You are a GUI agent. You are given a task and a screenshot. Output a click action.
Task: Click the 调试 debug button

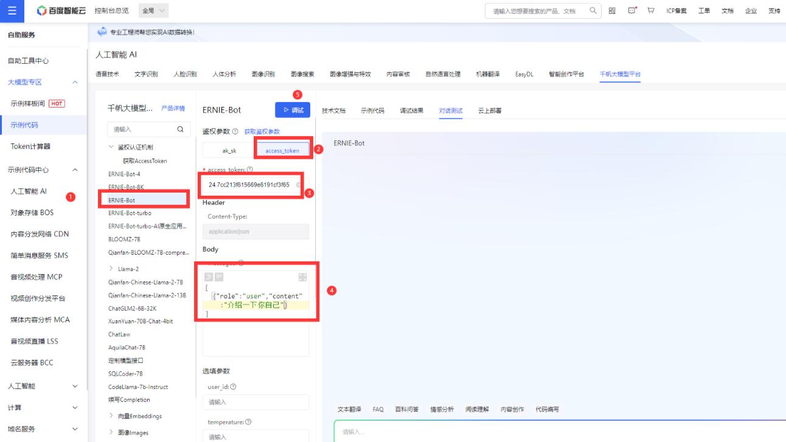coord(293,110)
